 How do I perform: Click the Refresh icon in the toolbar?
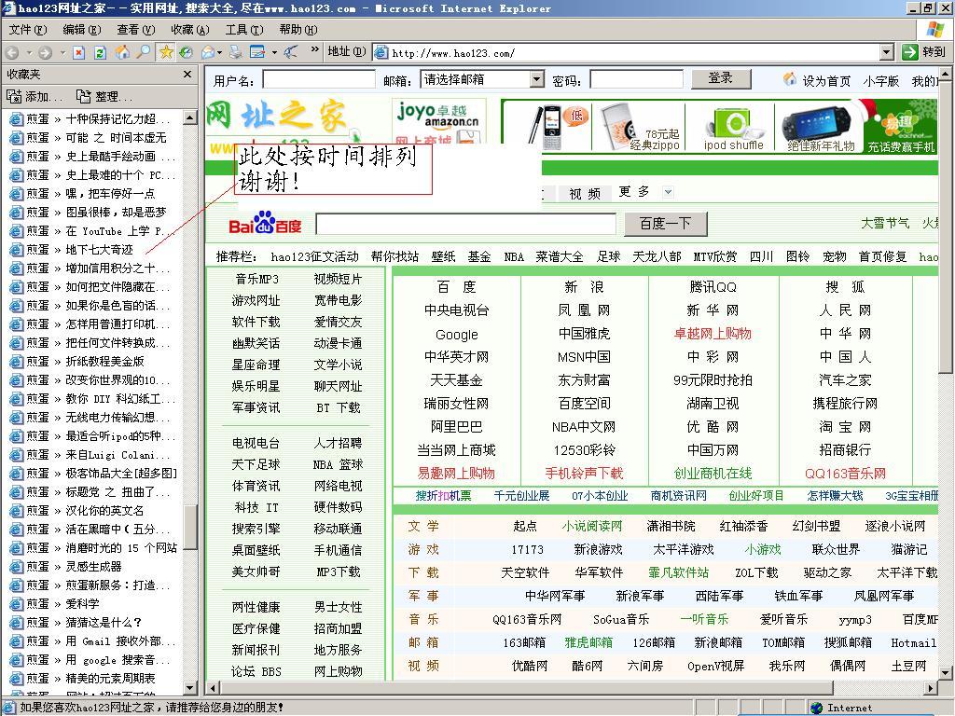tap(100, 52)
